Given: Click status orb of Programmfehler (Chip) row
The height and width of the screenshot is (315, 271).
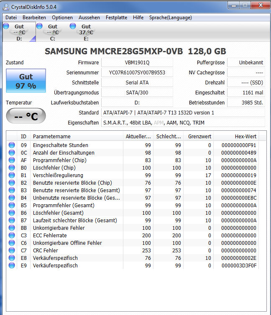Looking at the screenshot, I should [12, 160].
